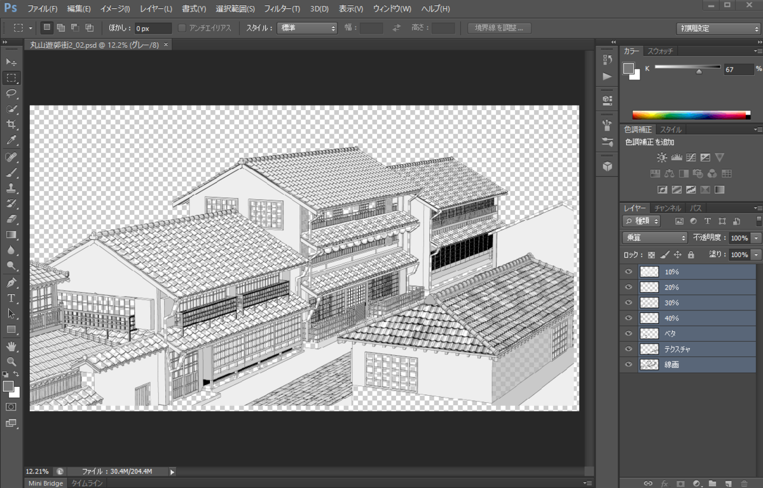Screen dimensions: 763x488
Task: Open the フィルター menu
Action: coord(281,8)
